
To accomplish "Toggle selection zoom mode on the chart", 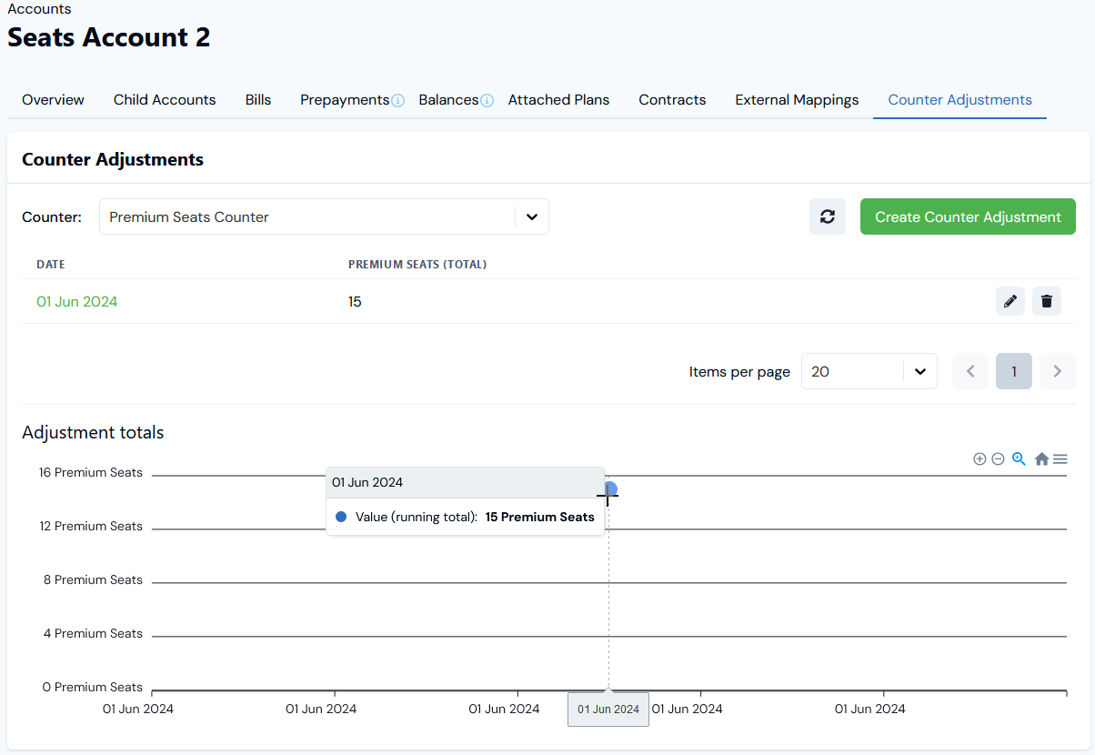I will coord(1019,458).
